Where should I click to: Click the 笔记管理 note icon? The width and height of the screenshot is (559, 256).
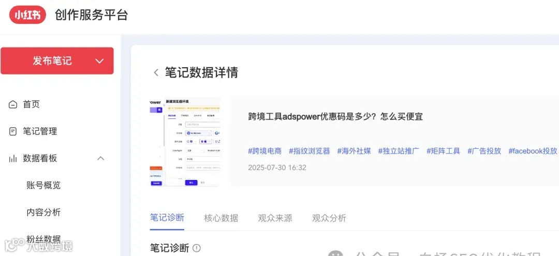point(13,131)
